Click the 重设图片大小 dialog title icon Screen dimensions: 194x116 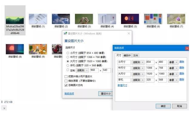[65, 34]
